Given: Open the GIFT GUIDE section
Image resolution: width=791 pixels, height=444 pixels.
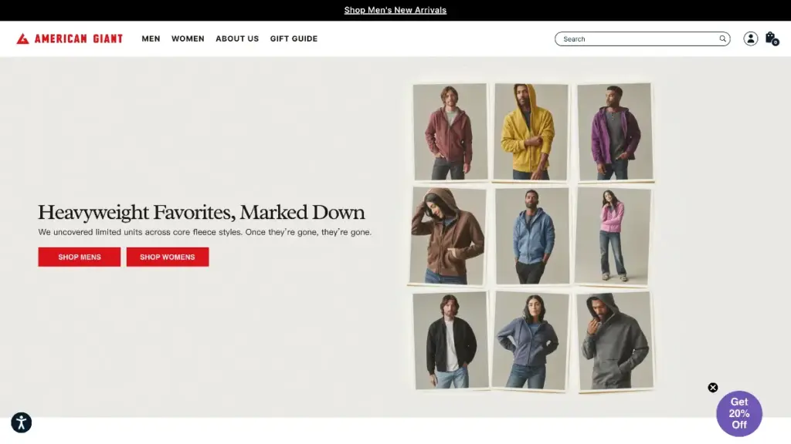Looking at the screenshot, I should [x=294, y=39].
